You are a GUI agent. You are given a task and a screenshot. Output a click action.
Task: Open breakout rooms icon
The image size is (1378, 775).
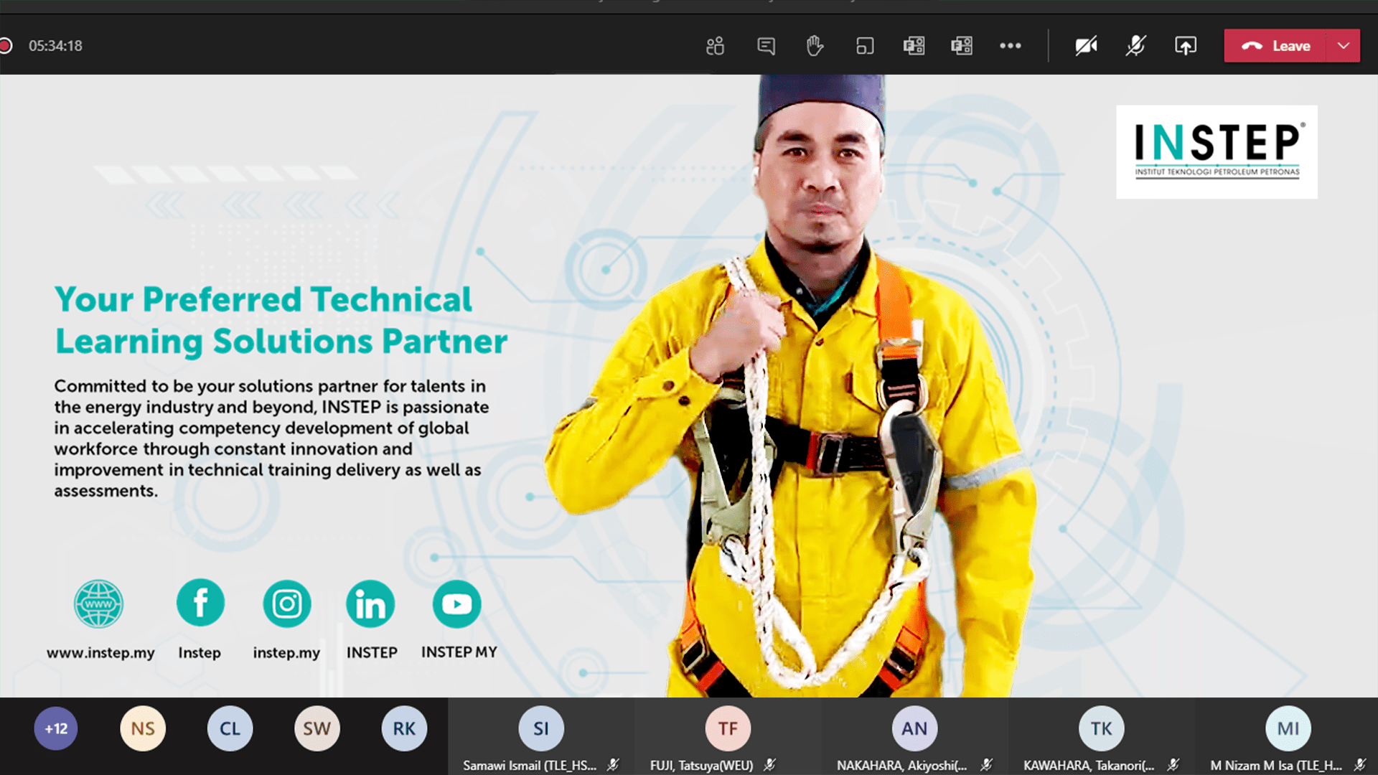914,46
